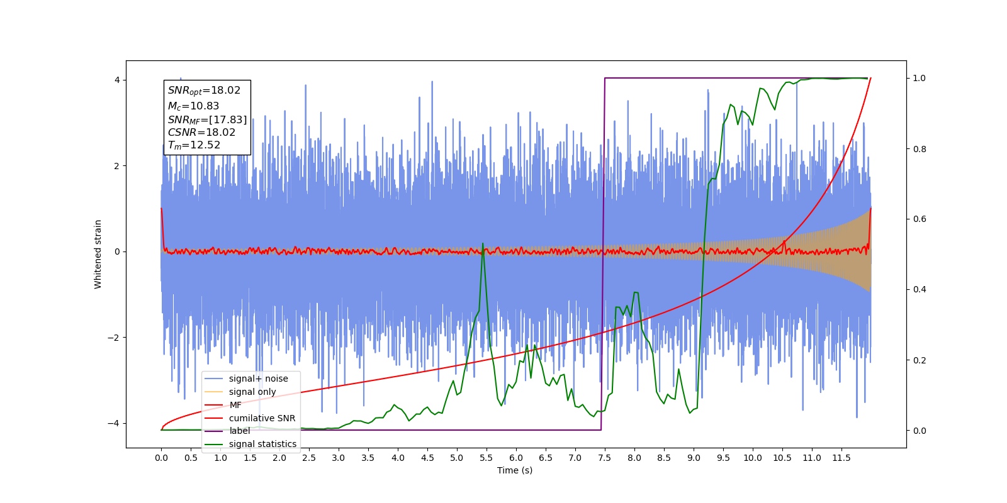Click the 0.2 tick on right axis
The width and height of the screenshot is (1007, 503).
pyautogui.click(x=920, y=360)
